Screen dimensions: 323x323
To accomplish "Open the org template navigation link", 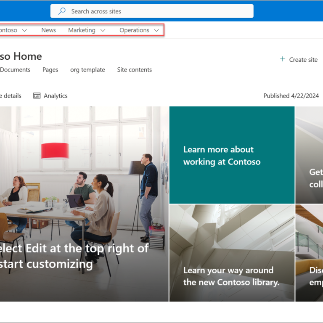I will (x=87, y=70).
